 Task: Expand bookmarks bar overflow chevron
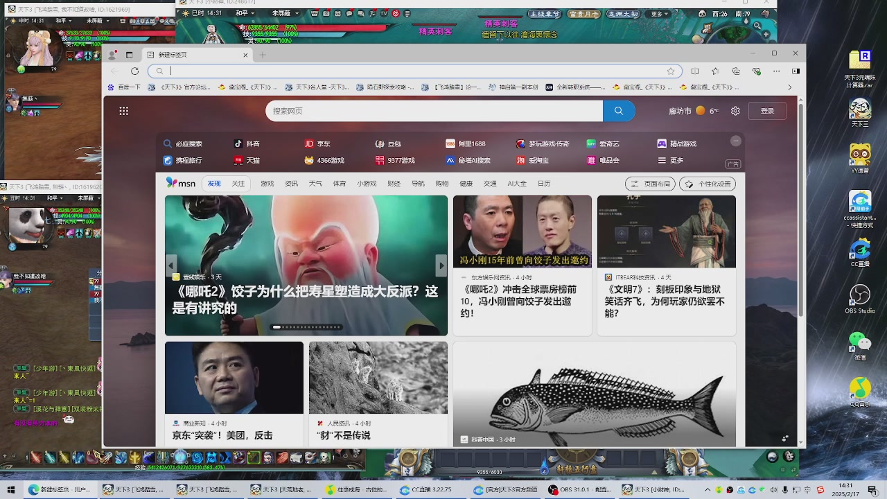pyautogui.click(x=789, y=87)
